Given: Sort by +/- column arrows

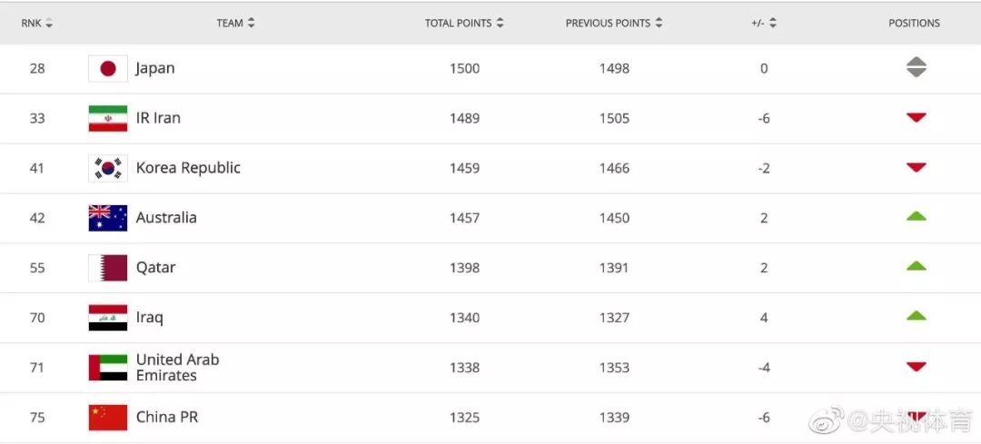Looking at the screenshot, I should point(773,24).
